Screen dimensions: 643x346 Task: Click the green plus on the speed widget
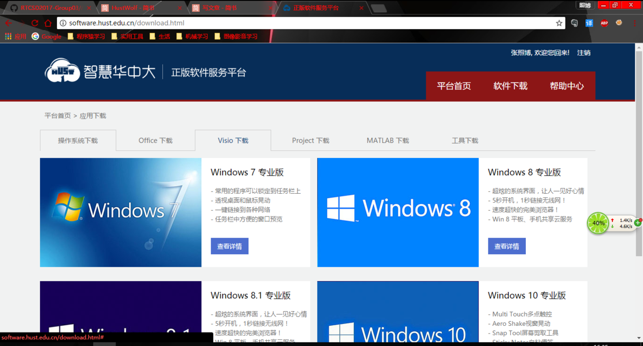(x=638, y=223)
